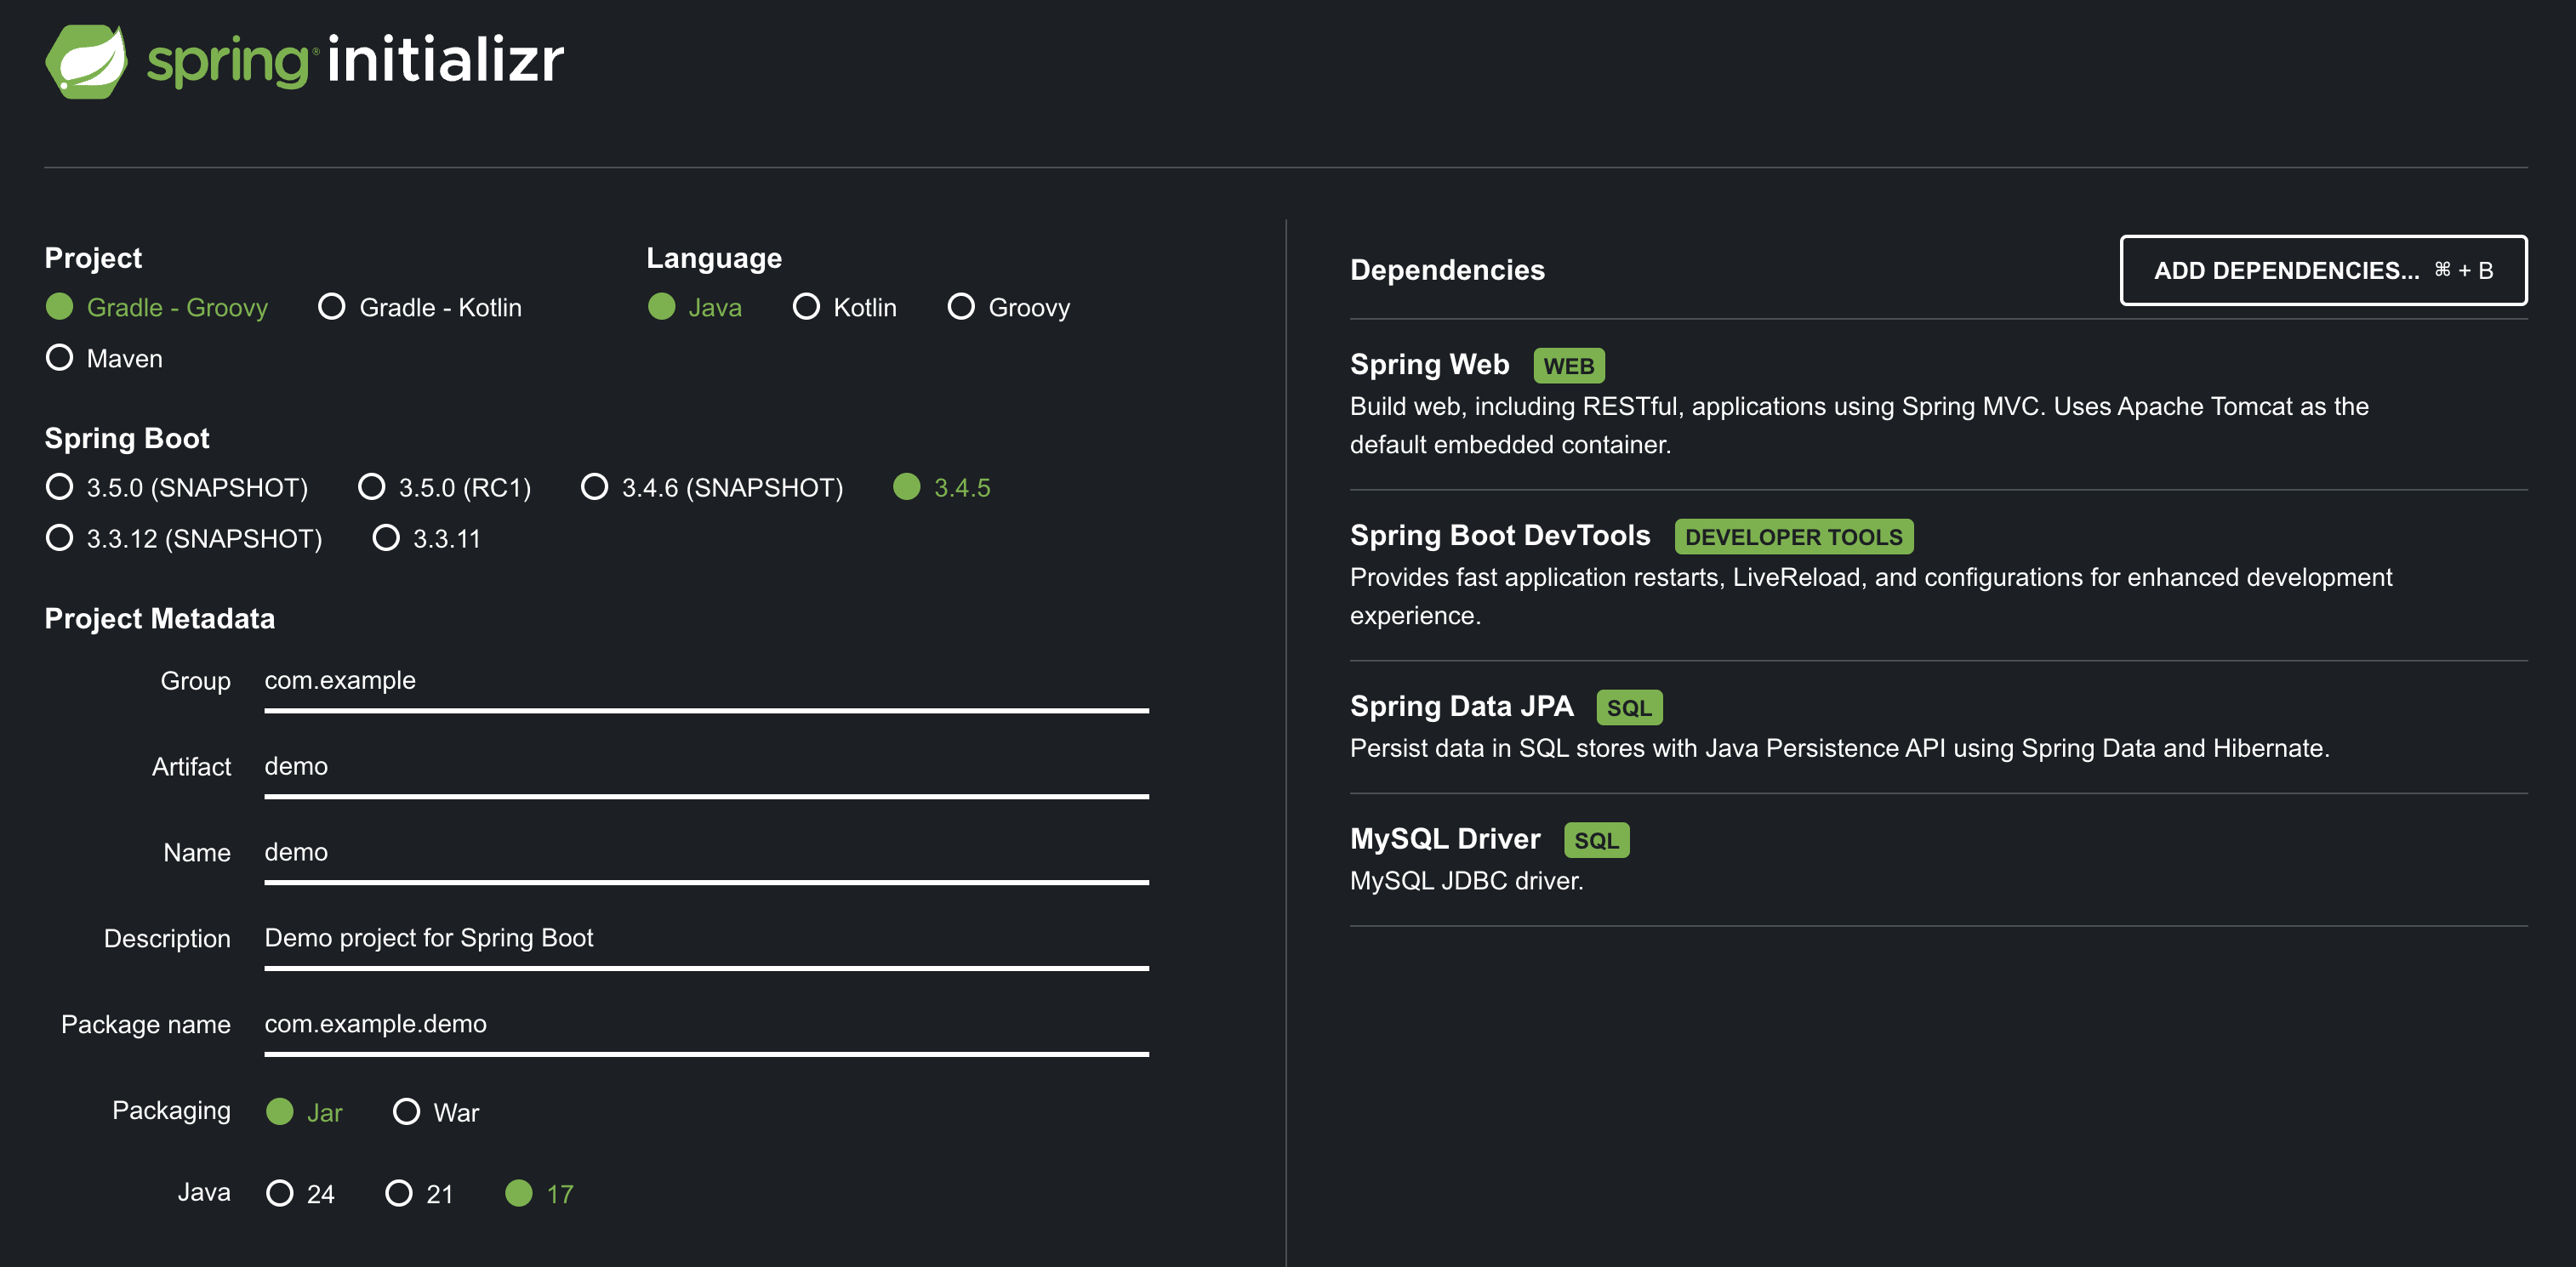Choose Groovy as the language
The width and height of the screenshot is (2576, 1267).
click(x=1009, y=307)
